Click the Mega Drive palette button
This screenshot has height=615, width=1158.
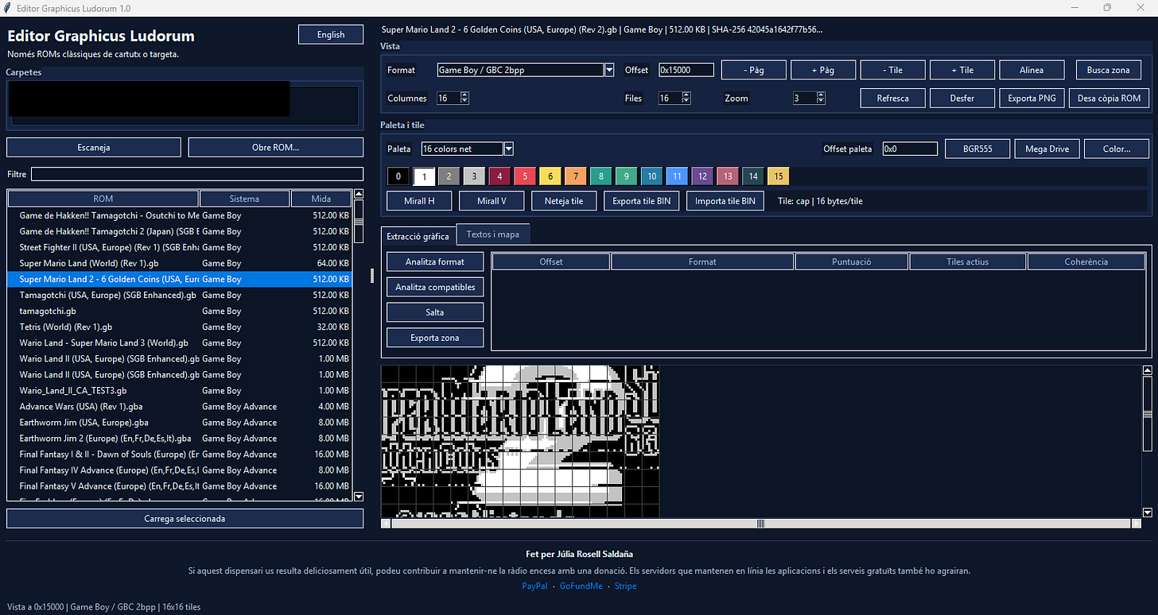pyautogui.click(x=1047, y=149)
